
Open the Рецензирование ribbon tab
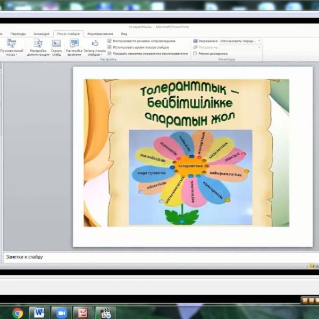click(100, 33)
